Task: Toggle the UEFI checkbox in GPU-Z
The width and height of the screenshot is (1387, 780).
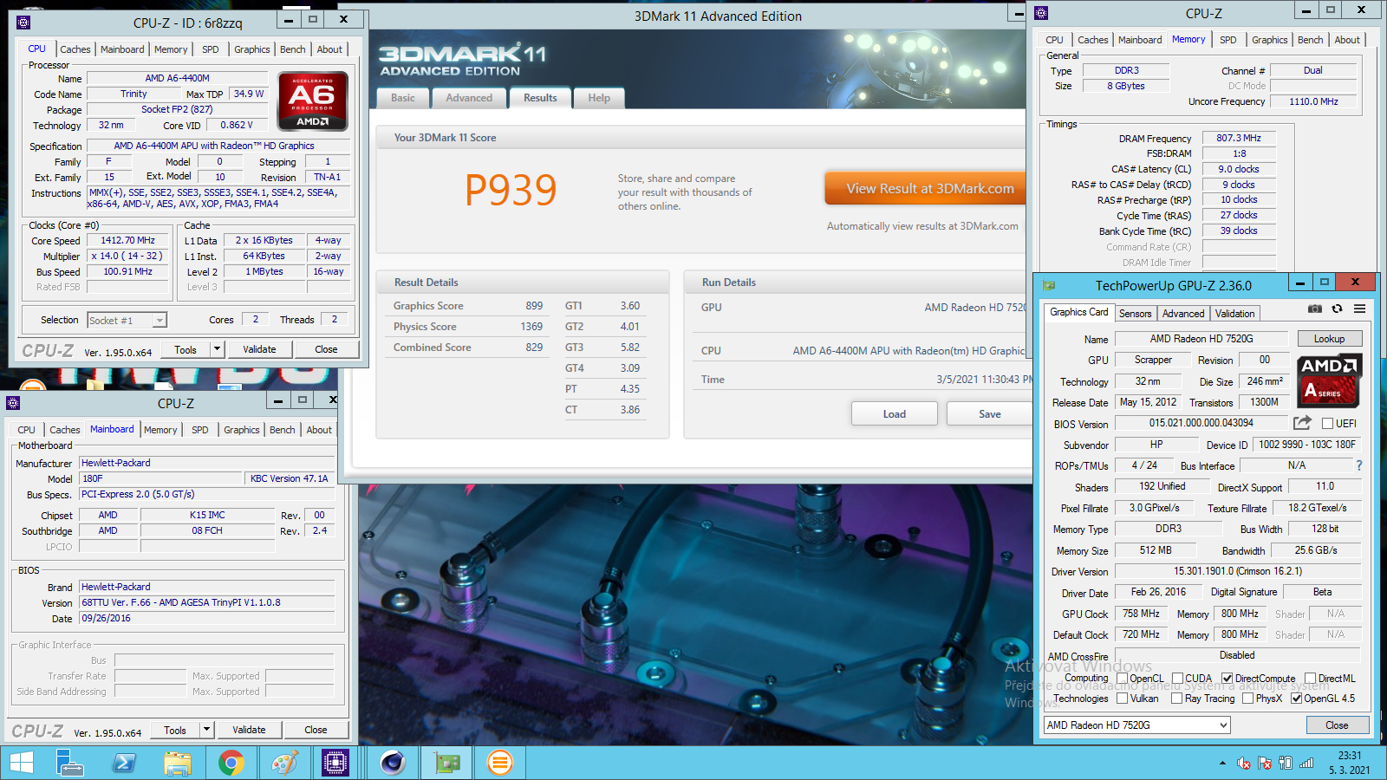Action: tap(1327, 424)
